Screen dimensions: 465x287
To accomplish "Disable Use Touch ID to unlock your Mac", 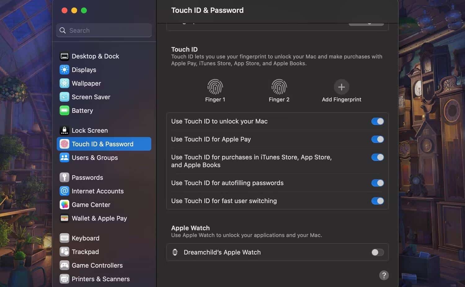I will click(377, 121).
